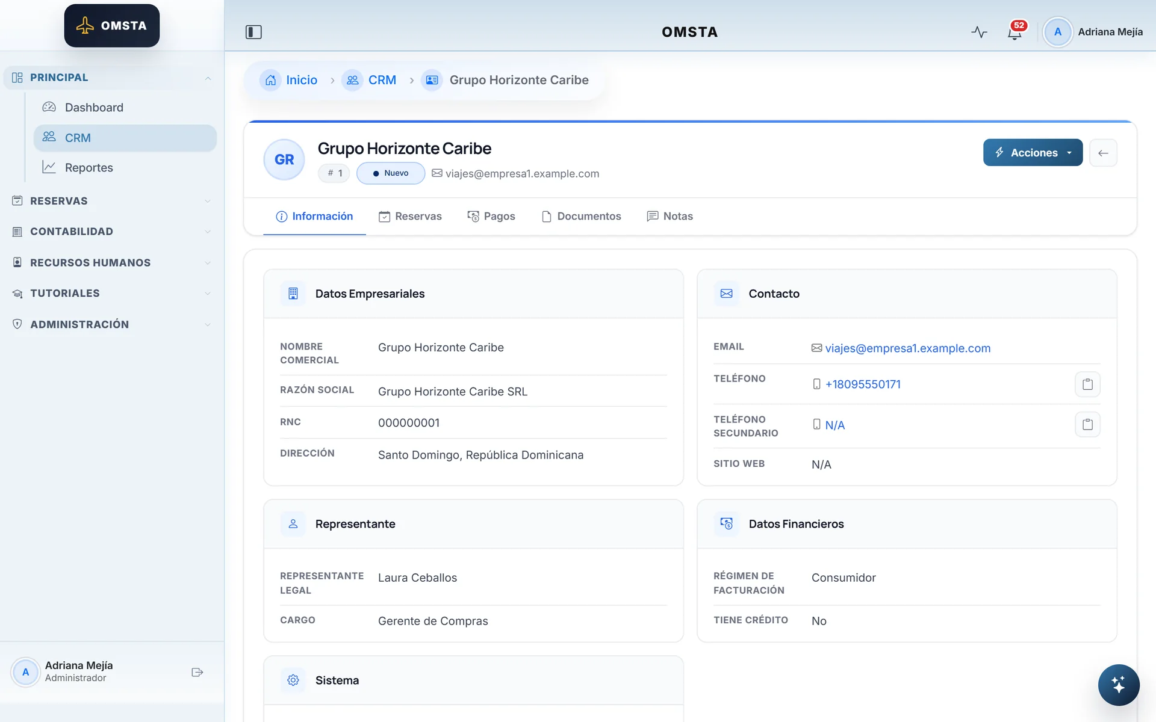The width and height of the screenshot is (1156, 722).
Task: Switch to the Reservas tab
Action: (410, 217)
